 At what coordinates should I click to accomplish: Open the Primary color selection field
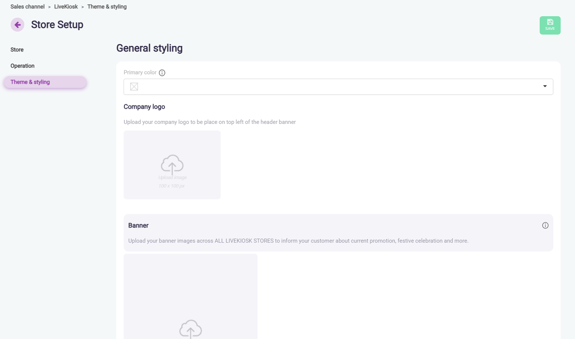[338, 87]
